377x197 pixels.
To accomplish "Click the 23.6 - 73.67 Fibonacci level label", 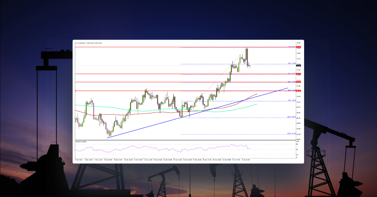I will 291,63.
